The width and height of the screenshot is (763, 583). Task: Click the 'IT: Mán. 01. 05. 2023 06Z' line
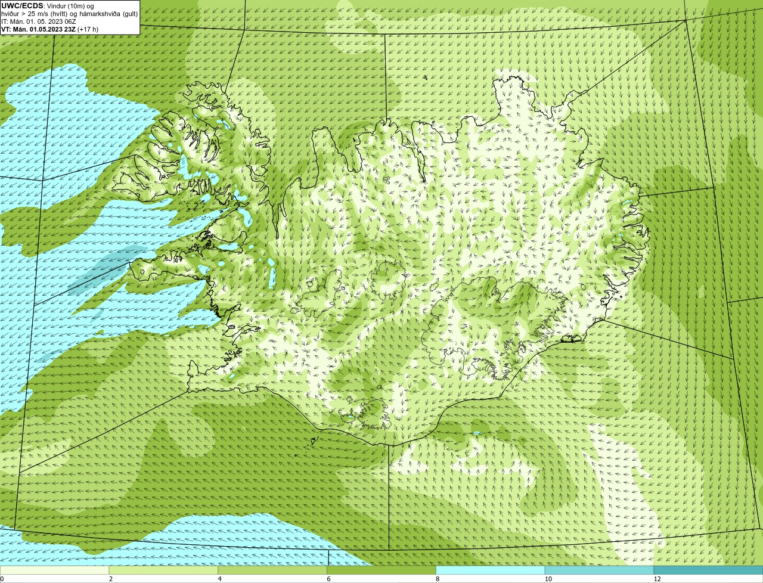38,21
